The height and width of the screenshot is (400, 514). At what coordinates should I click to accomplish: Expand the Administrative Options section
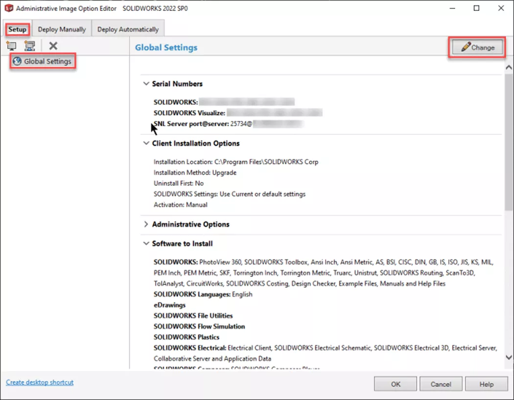click(146, 224)
